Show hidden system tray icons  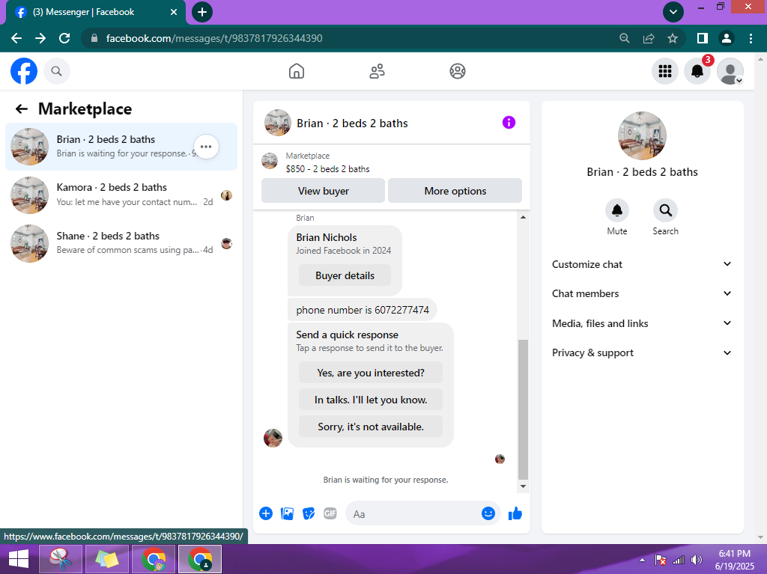(x=642, y=560)
